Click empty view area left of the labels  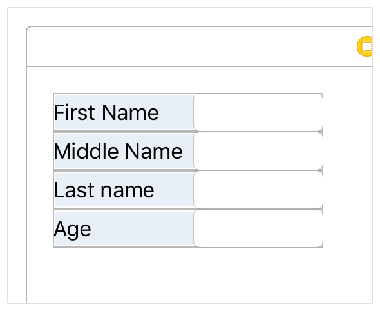point(40,170)
